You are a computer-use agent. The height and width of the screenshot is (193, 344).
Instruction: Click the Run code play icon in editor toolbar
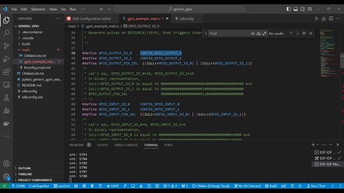coord(317,19)
